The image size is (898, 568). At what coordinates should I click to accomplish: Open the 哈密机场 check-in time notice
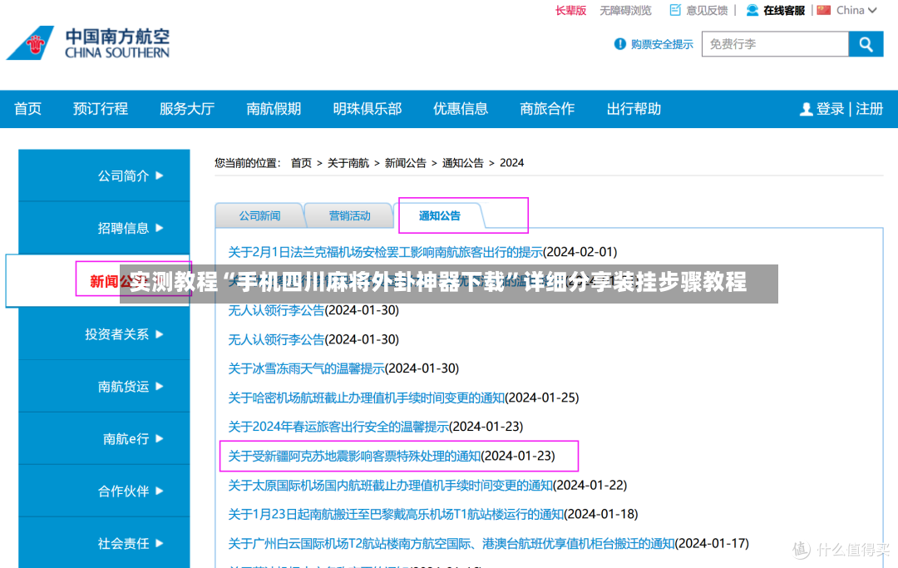point(367,398)
